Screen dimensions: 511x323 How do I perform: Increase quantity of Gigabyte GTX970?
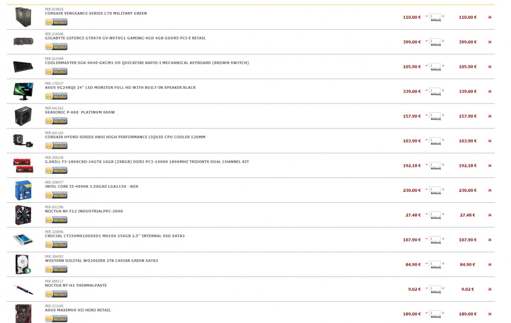443,41
